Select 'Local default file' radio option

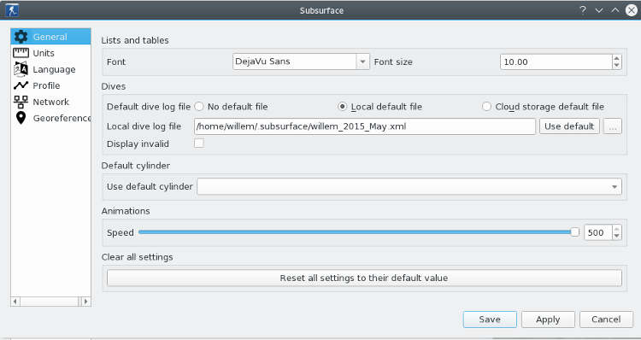342,107
